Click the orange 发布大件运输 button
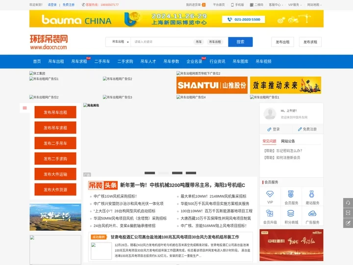The image size is (353, 265). pos(55,174)
